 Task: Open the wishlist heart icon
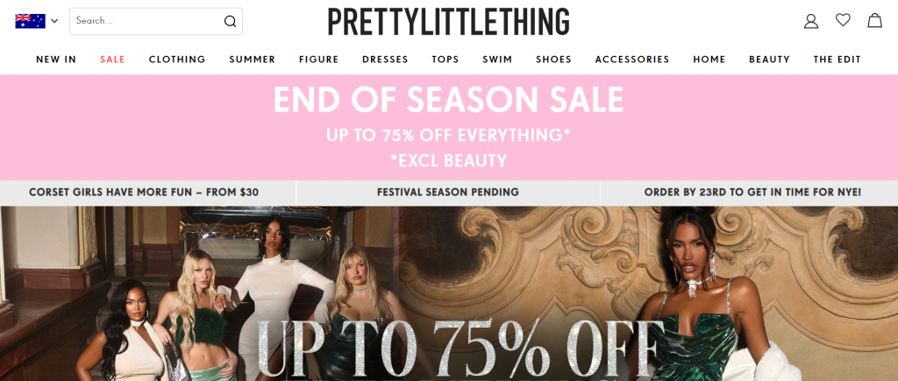843,20
